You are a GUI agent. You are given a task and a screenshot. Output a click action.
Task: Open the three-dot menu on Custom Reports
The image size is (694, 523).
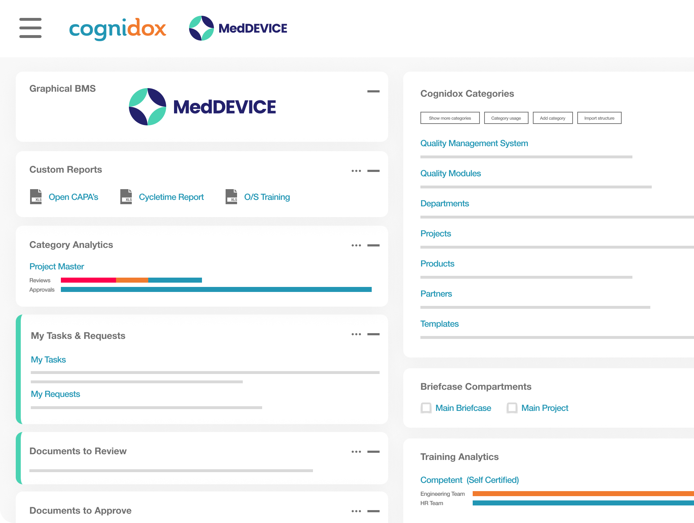pyautogui.click(x=356, y=171)
